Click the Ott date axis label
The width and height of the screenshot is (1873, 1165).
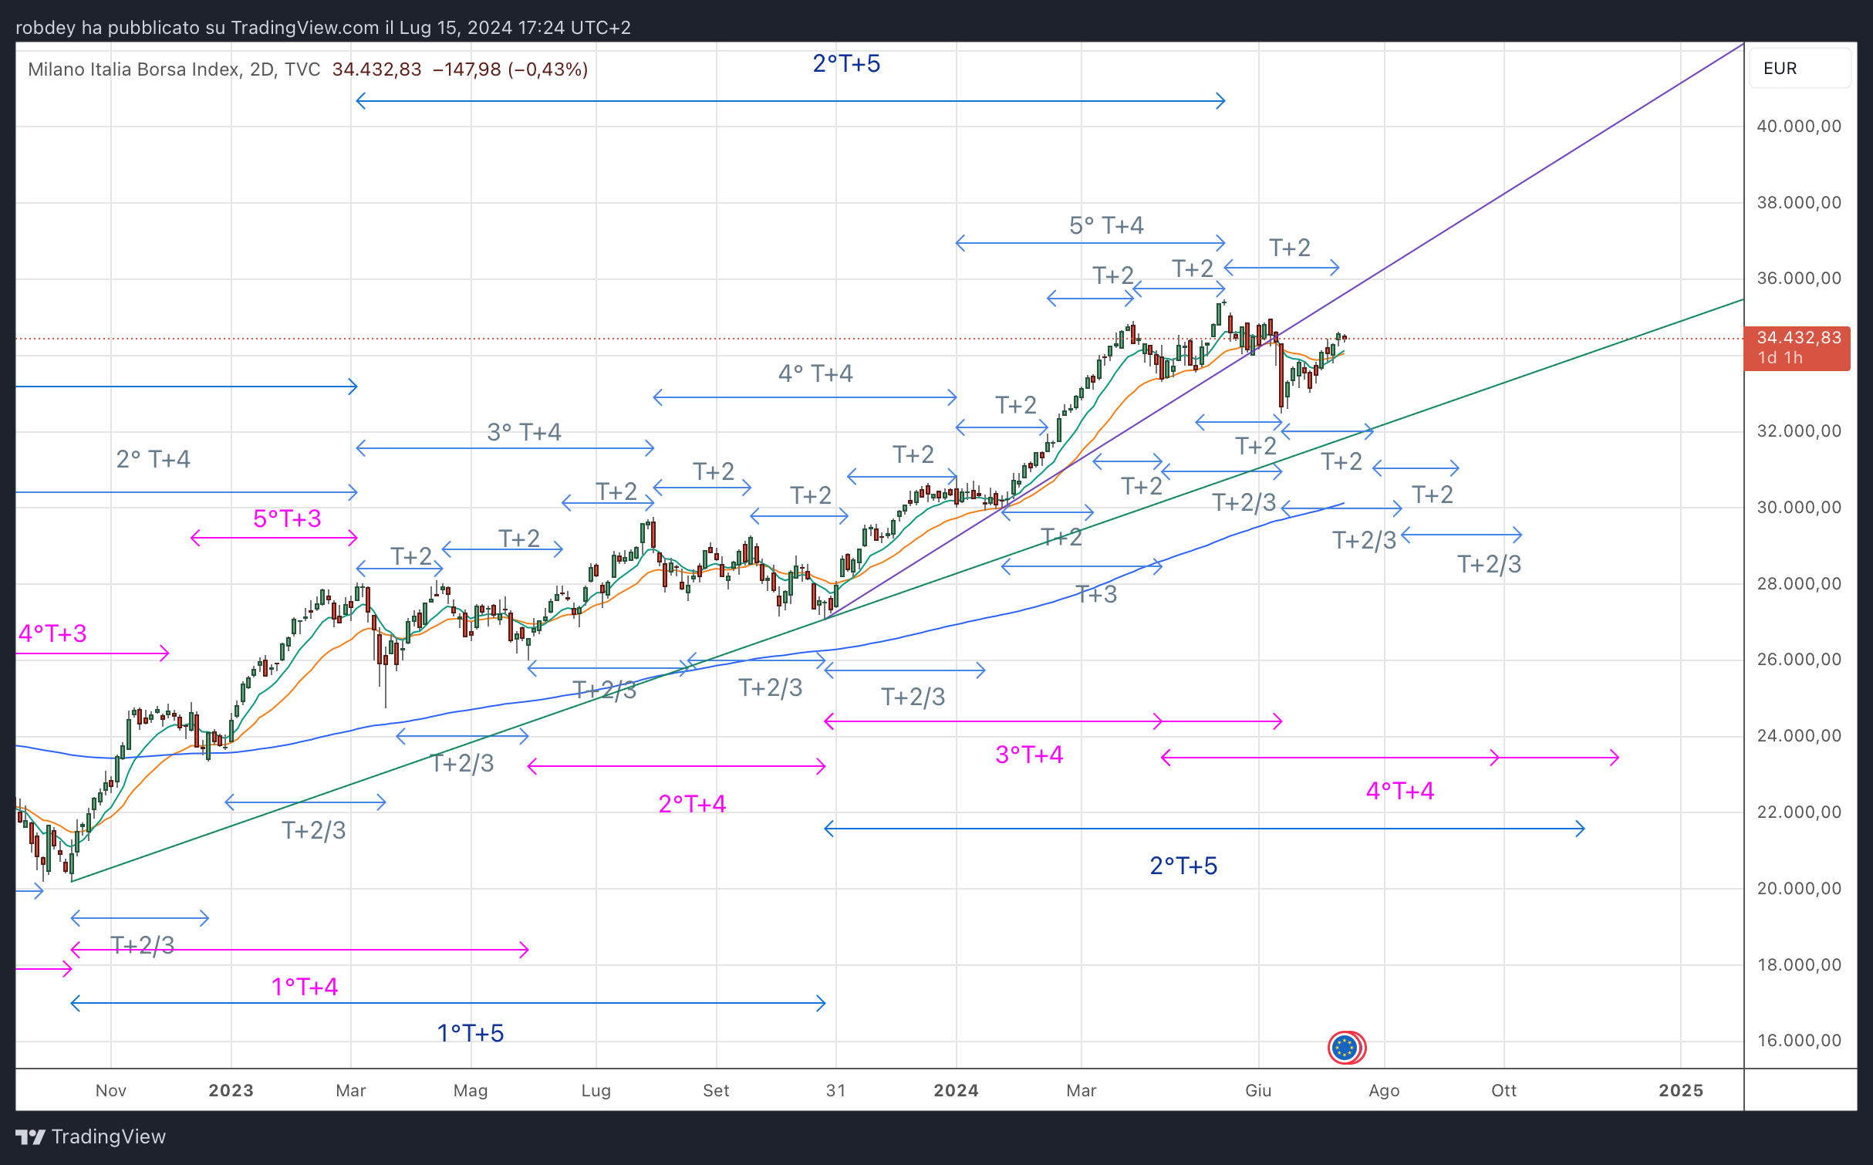1503,1090
